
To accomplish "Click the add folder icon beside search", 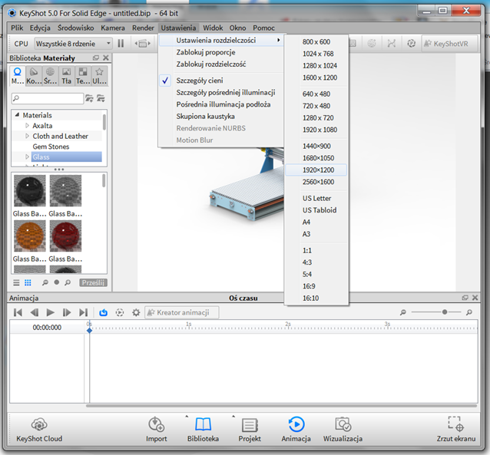I will (x=89, y=98).
